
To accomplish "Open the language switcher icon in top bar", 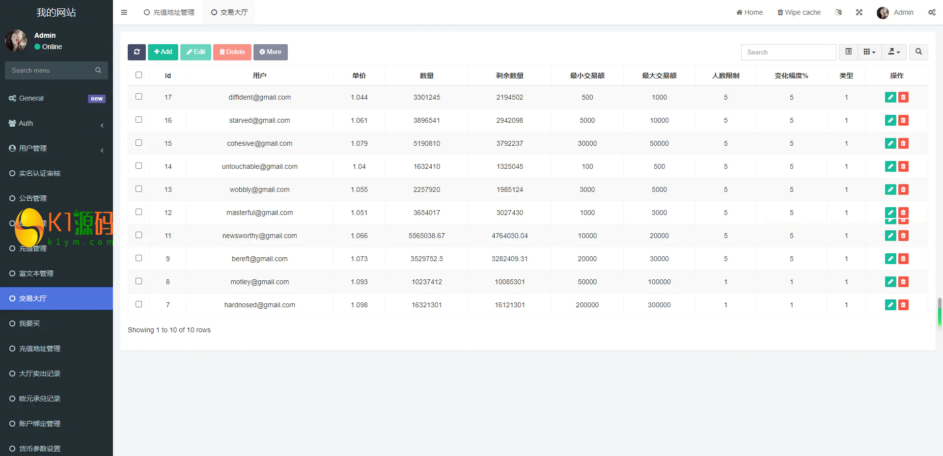I will (x=838, y=12).
